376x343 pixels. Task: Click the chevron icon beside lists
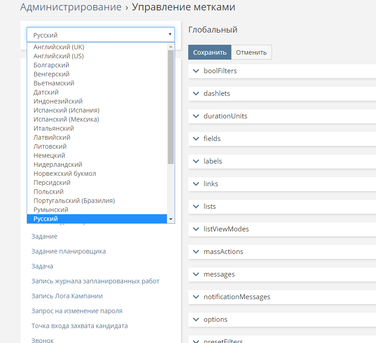[x=196, y=207]
